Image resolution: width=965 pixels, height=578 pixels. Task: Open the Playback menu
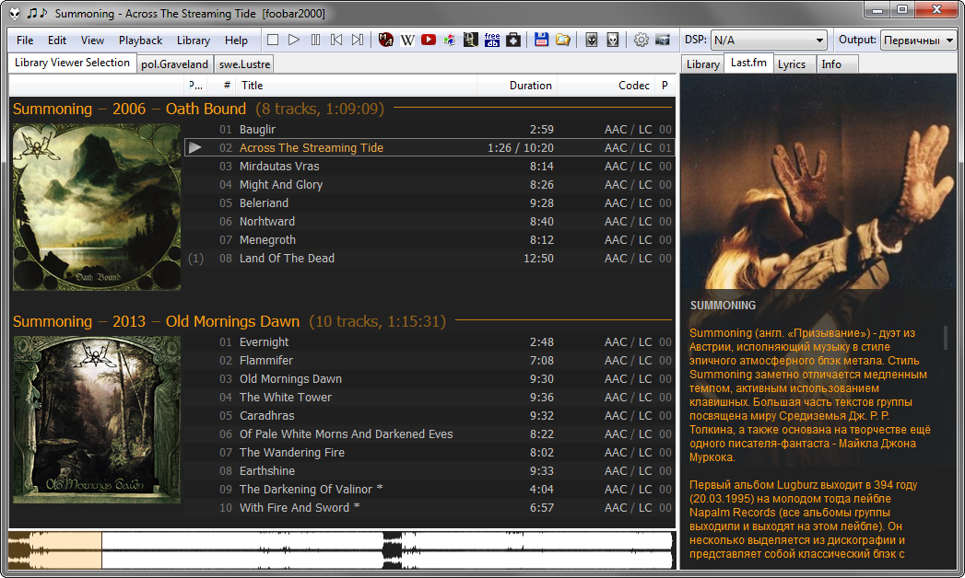(x=140, y=40)
